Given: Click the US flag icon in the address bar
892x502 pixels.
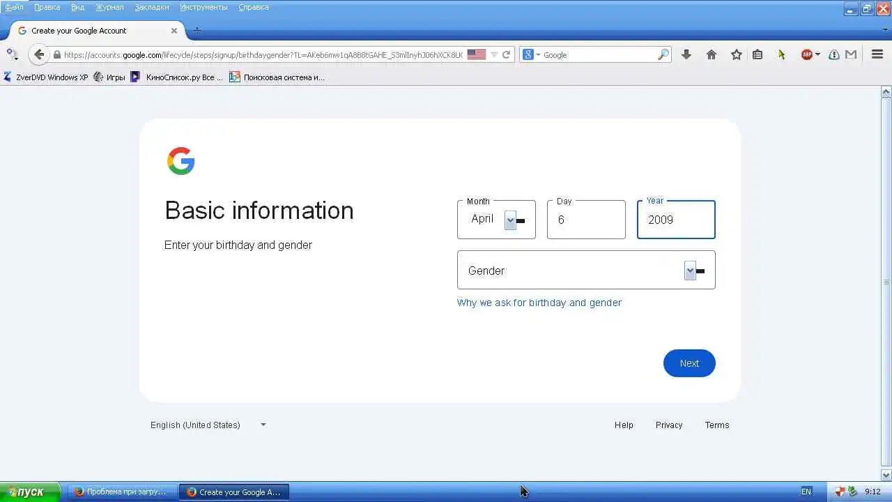Looking at the screenshot, I should click(477, 54).
